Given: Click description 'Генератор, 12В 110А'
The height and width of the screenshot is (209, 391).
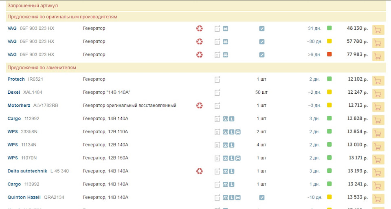Looking at the screenshot, I should click(105, 132).
